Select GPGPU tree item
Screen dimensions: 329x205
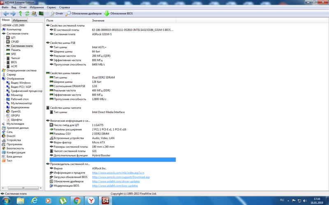click(x=15, y=116)
